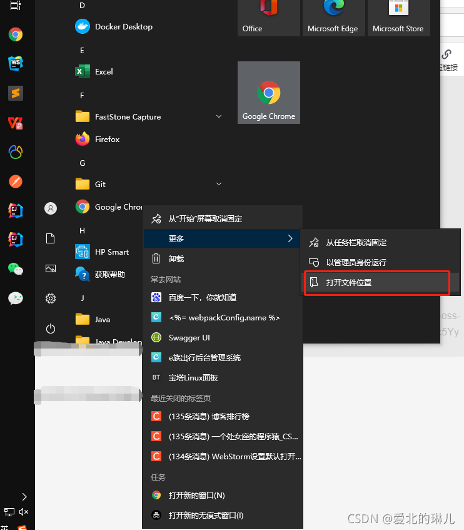Open the red V taskbar app
Image resolution: width=464 pixels, height=530 pixels.
(x=16, y=123)
